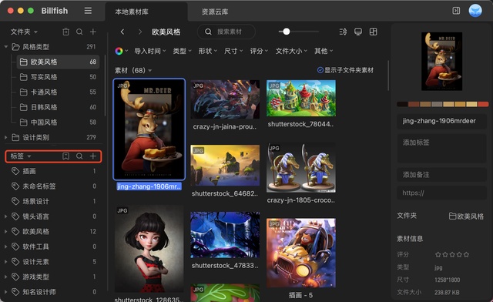
Task: Search tags using the magnifier icon
Action: point(79,156)
